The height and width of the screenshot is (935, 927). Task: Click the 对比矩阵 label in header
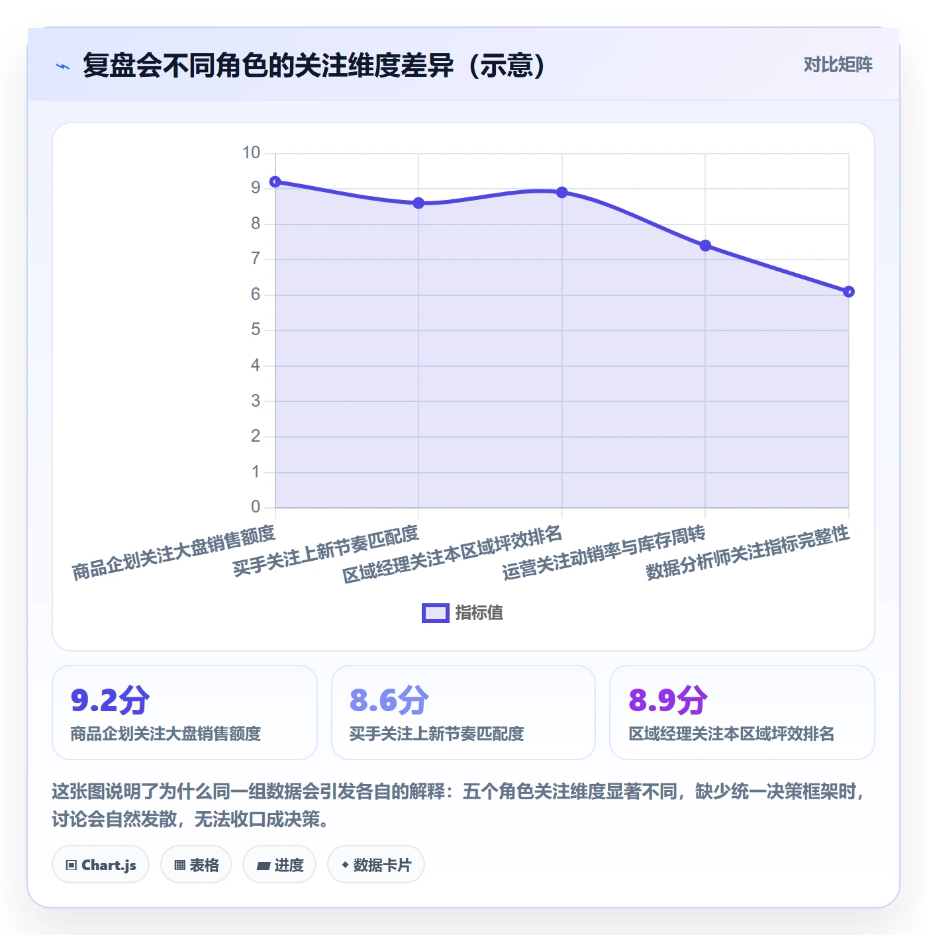838,65
